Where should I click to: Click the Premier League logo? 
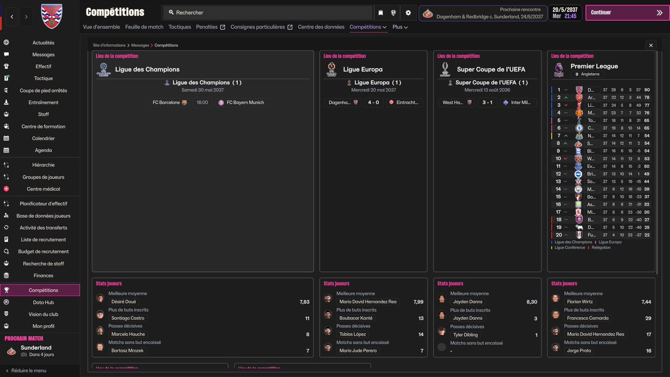pos(559,69)
